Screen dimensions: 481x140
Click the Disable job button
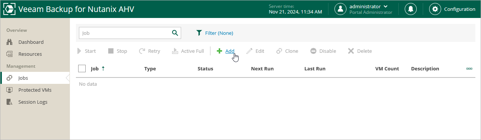[323, 51]
